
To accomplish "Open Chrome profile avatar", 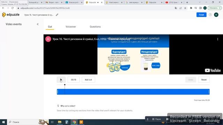I will point(205,8).
